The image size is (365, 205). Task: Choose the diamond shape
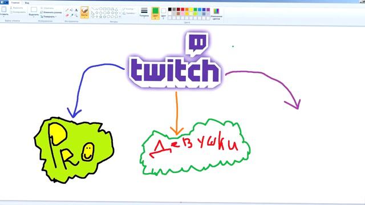point(97,13)
